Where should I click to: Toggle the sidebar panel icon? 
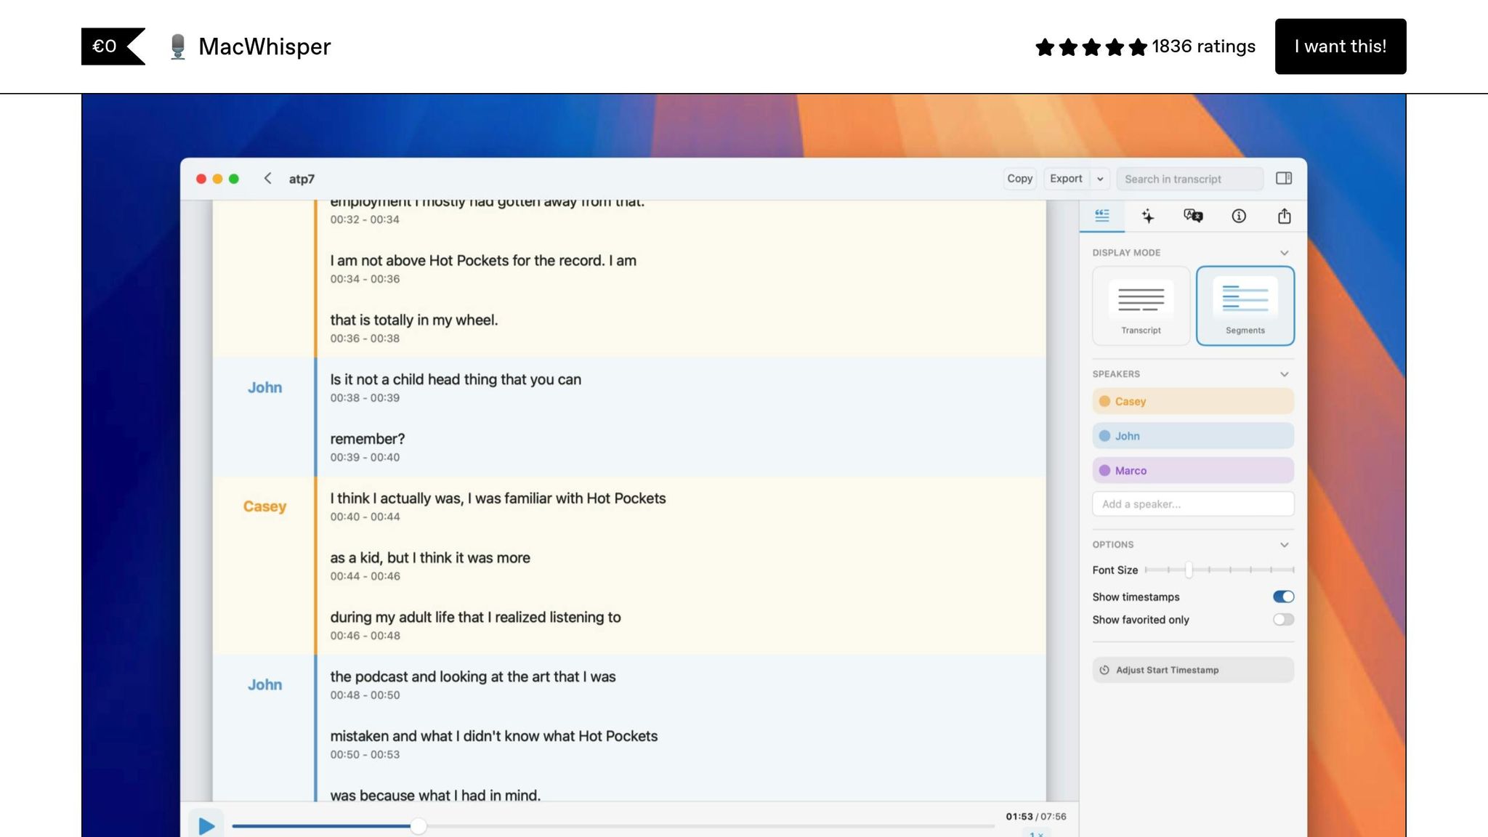(x=1284, y=179)
